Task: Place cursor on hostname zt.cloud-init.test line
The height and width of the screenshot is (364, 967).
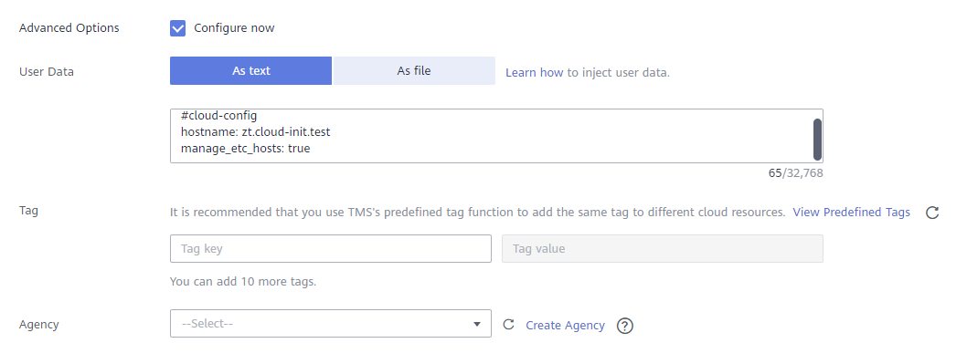Action: point(255,131)
